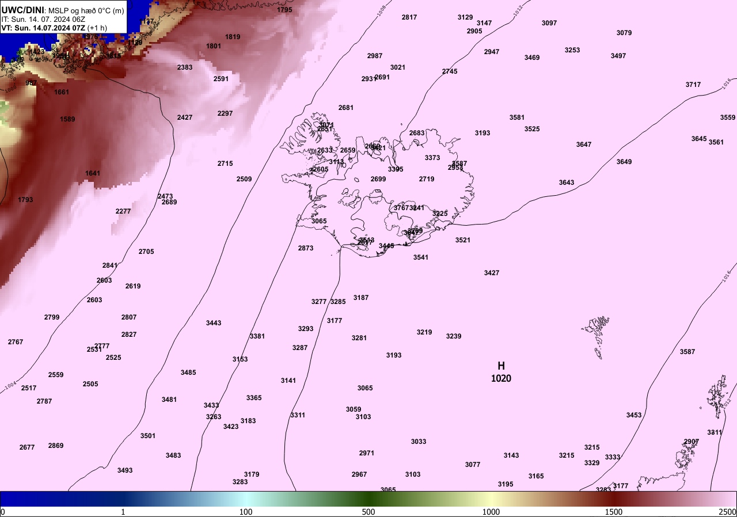Pick the height value 3097
The image size is (737, 517).
click(549, 23)
